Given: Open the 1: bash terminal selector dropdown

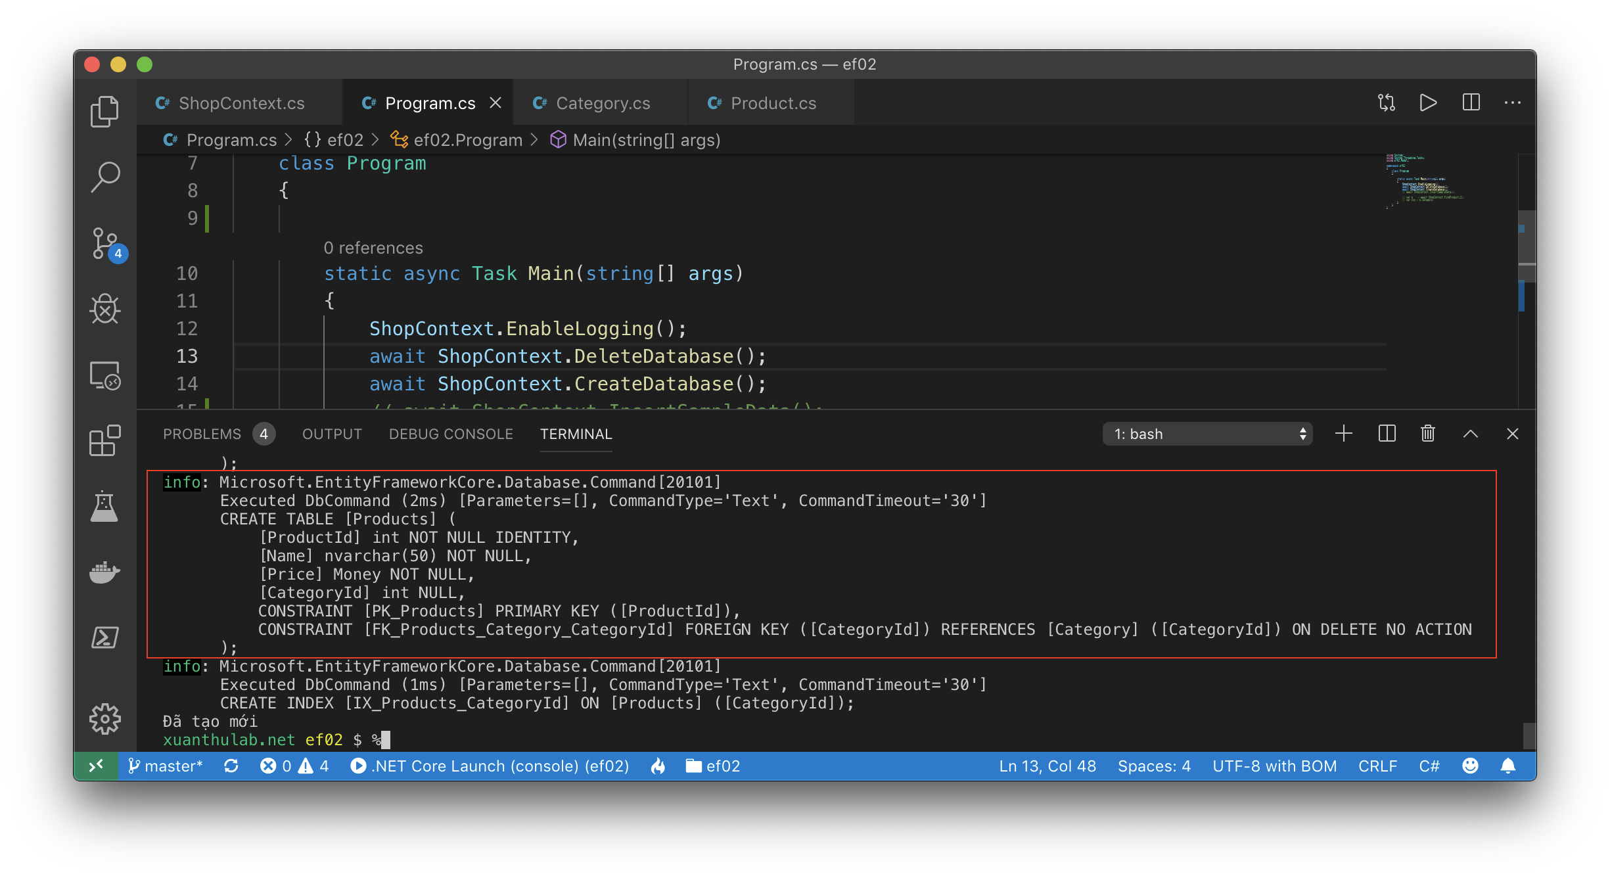Looking at the screenshot, I should pyautogui.click(x=1207, y=434).
